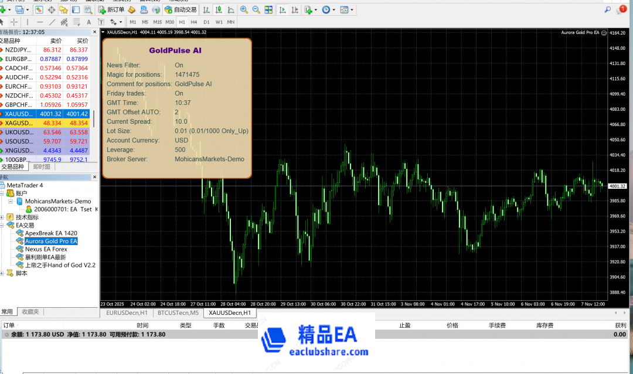Image resolution: width=633 pixels, height=374 pixels.
Task: Collapse the EA交易 tree node
Action: coord(3,225)
